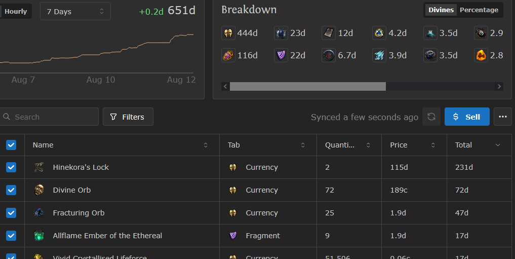Click the Breakdown panel heading
Image resolution: width=515 pixels, height=259 pixels.
coord(249,10)
